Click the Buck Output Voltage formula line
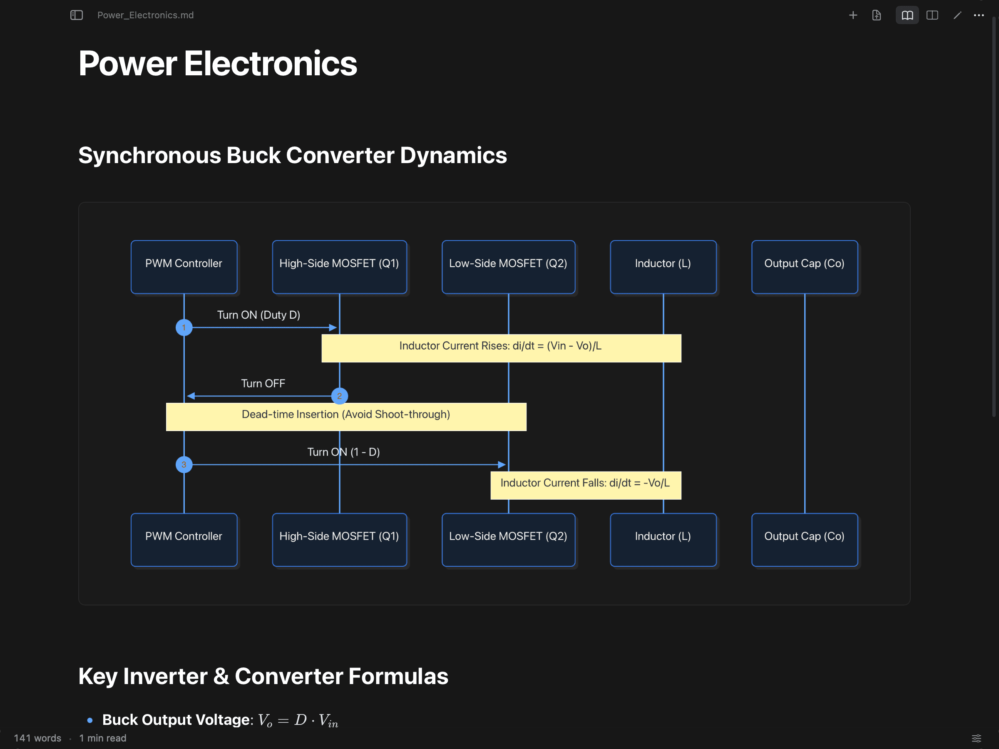Screen dimensions: 999x749 tap(220, 719)
